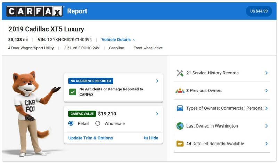Click the NO ACCIDENTS REPORTED badge
Screen dimensions: 278x163
[x=91, y=81]
